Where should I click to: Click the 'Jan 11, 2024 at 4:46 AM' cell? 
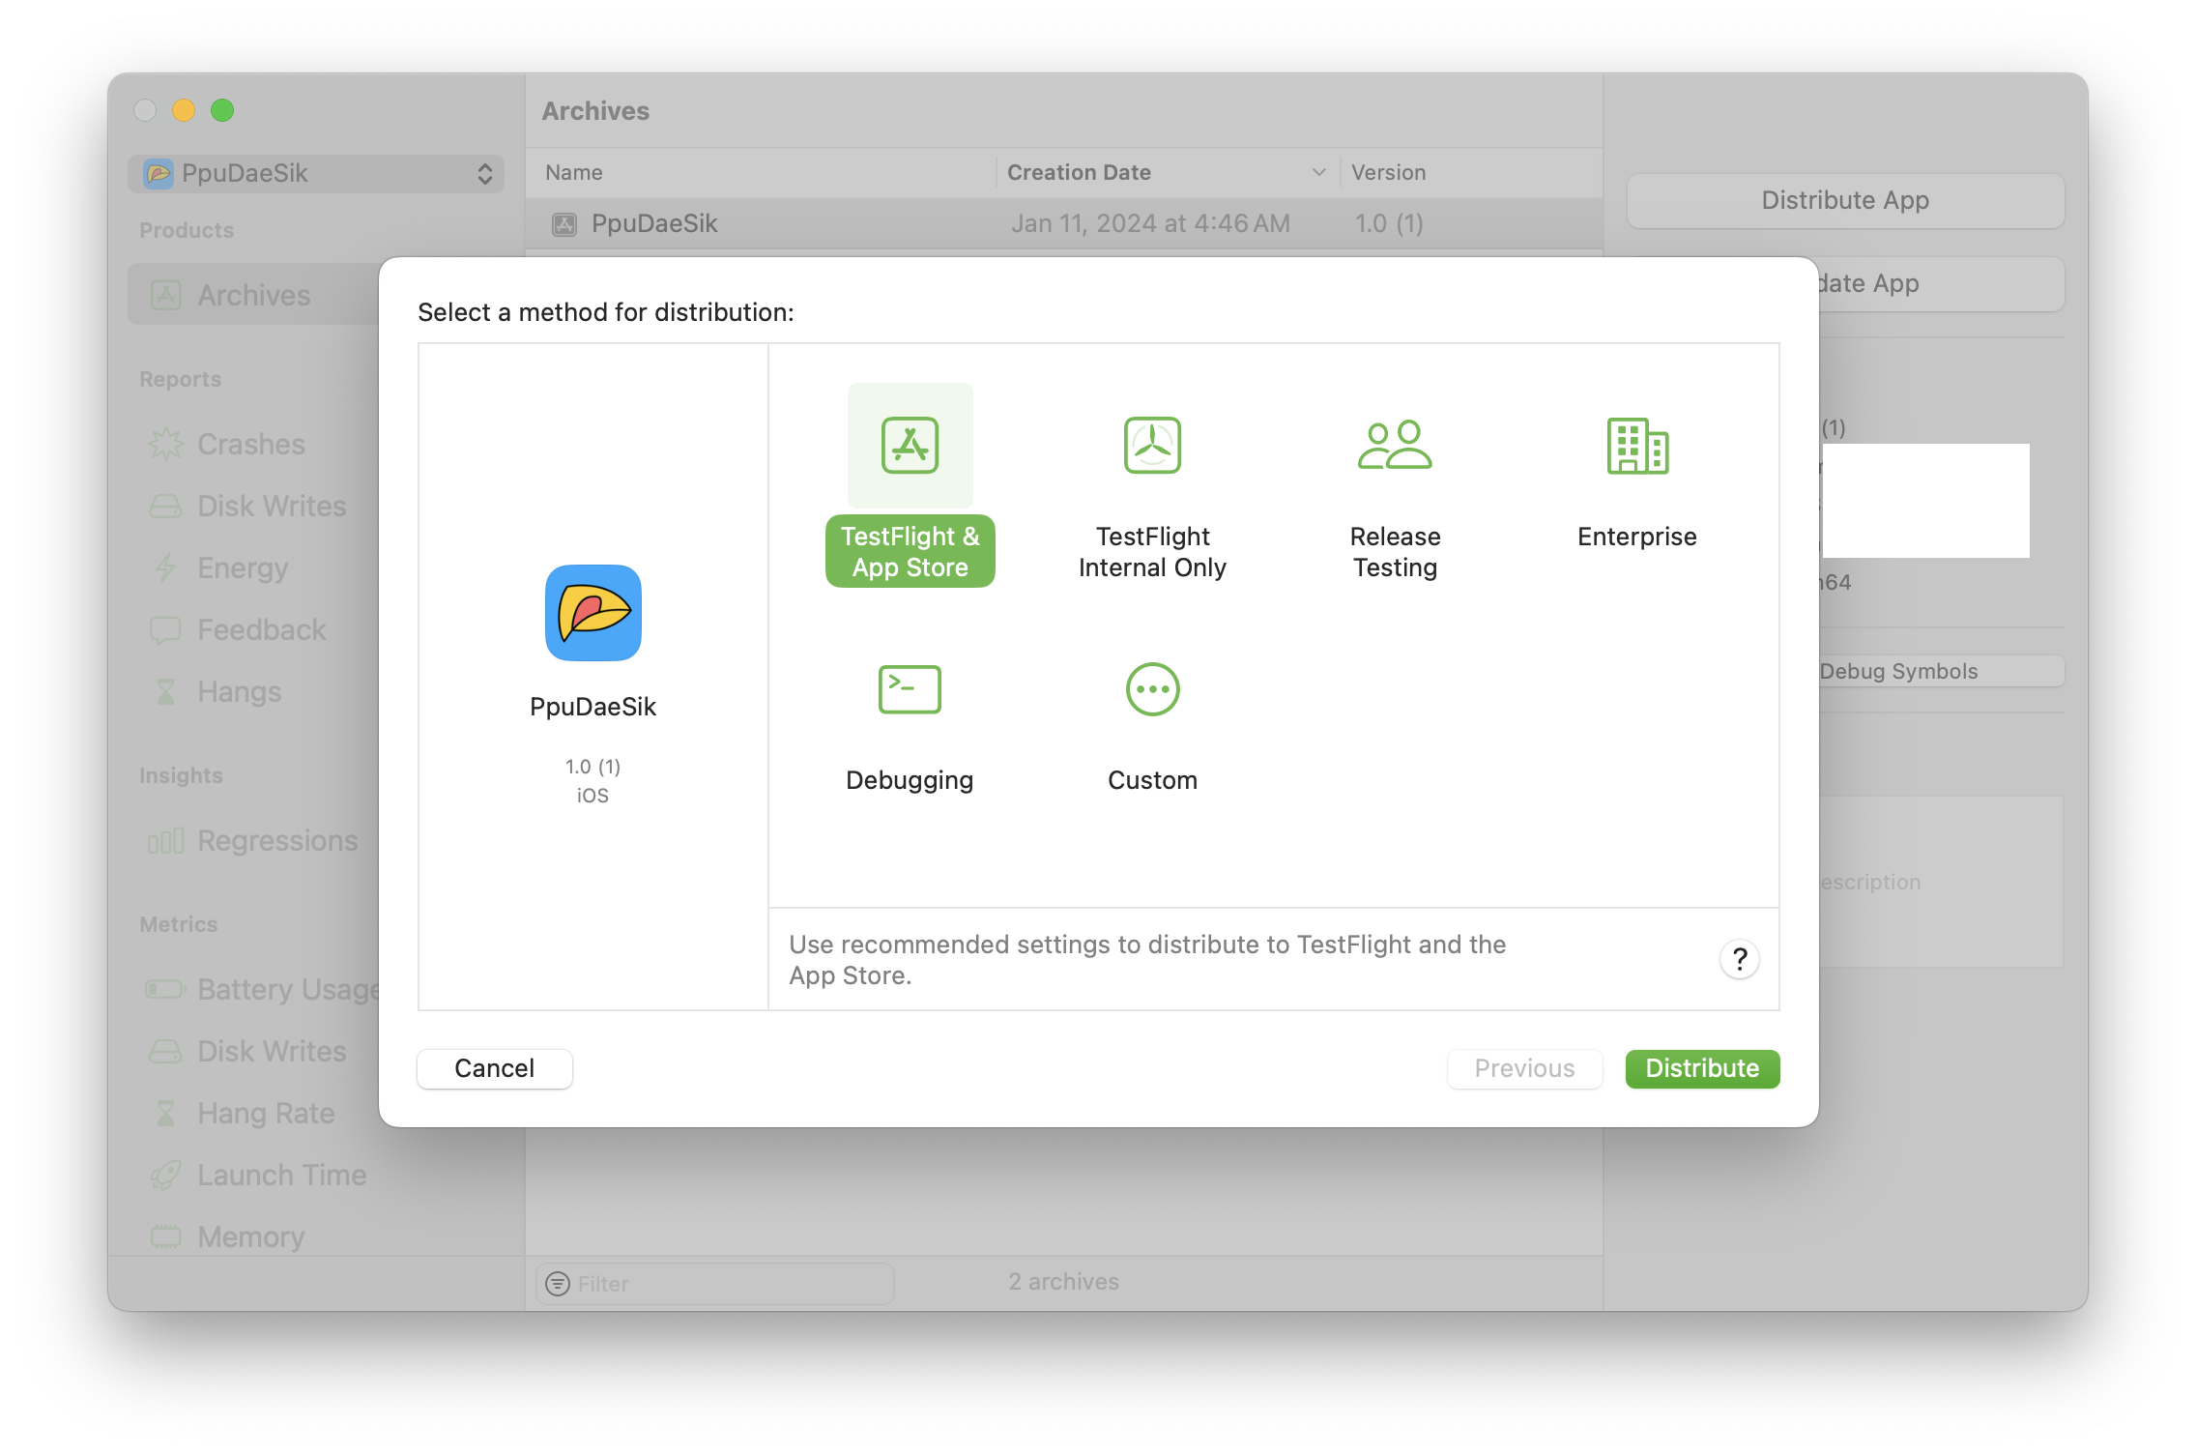1150,224
